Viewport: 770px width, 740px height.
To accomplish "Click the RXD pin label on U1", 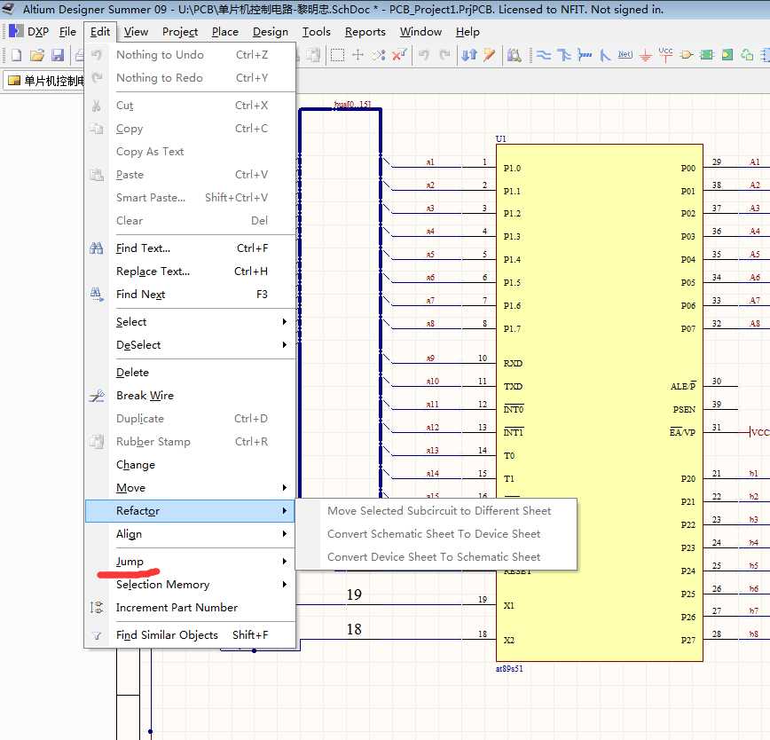I will click(x=513, y=364).
